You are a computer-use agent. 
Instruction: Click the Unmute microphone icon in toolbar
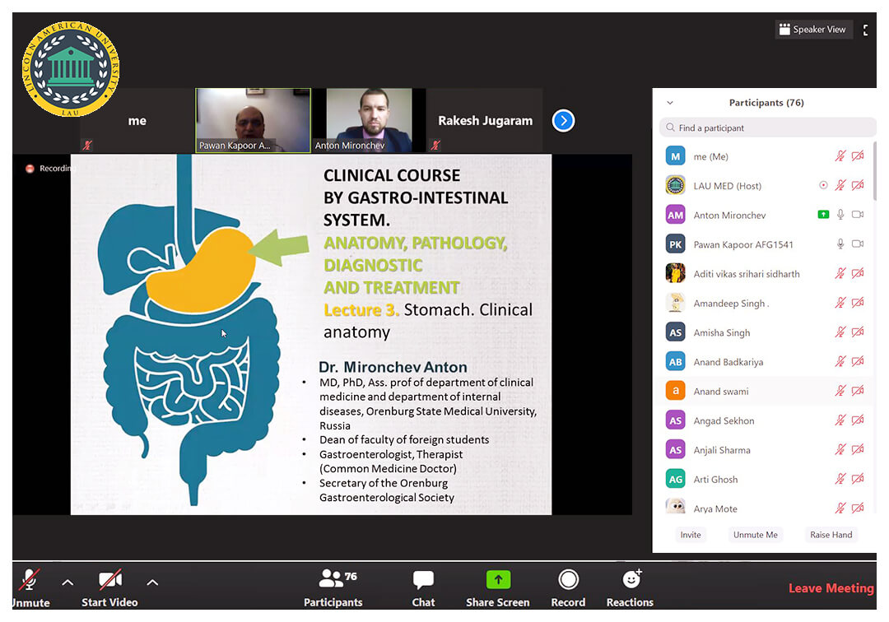tap(30, 579)
